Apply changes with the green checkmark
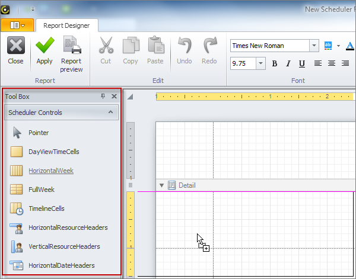Viewport: 356px width, 279px height. (x=44, y=50)
